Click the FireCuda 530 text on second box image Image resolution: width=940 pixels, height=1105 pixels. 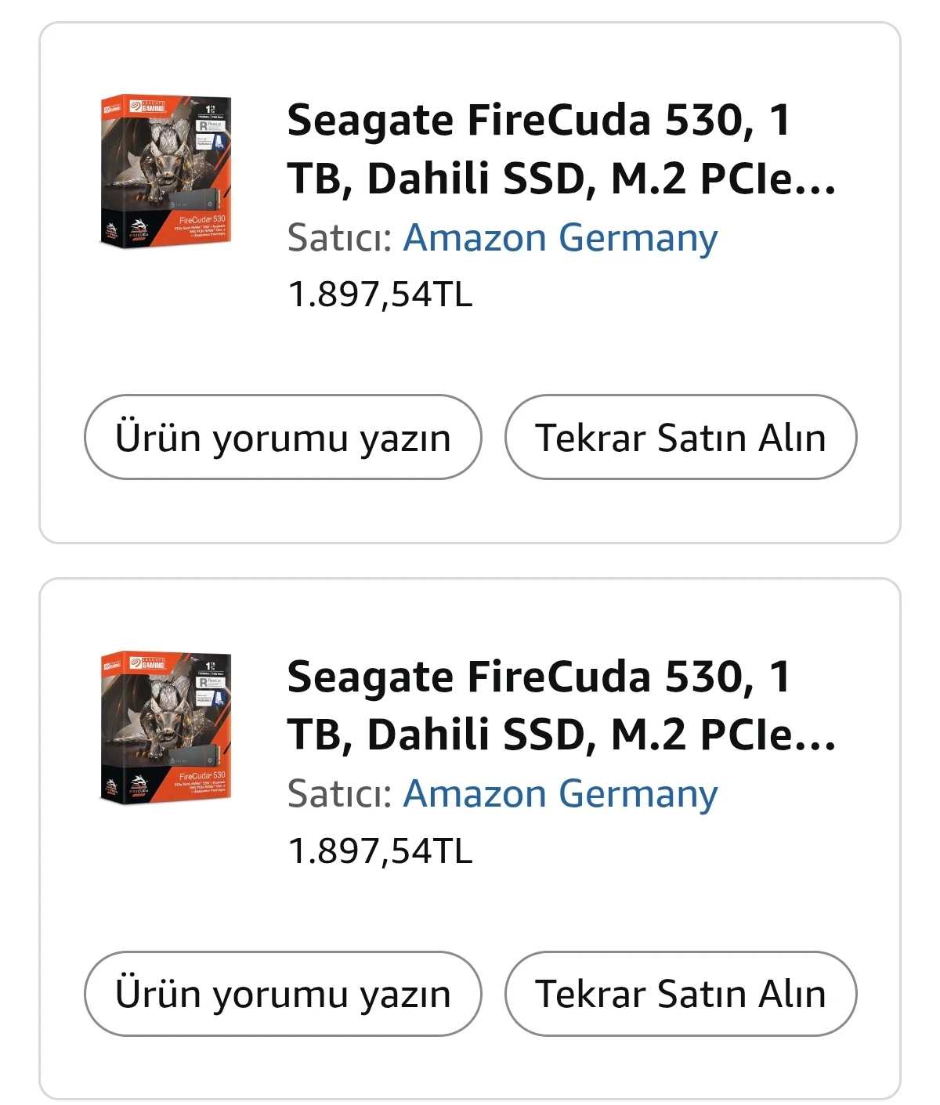pyautogui.click(x=202, y=775)
